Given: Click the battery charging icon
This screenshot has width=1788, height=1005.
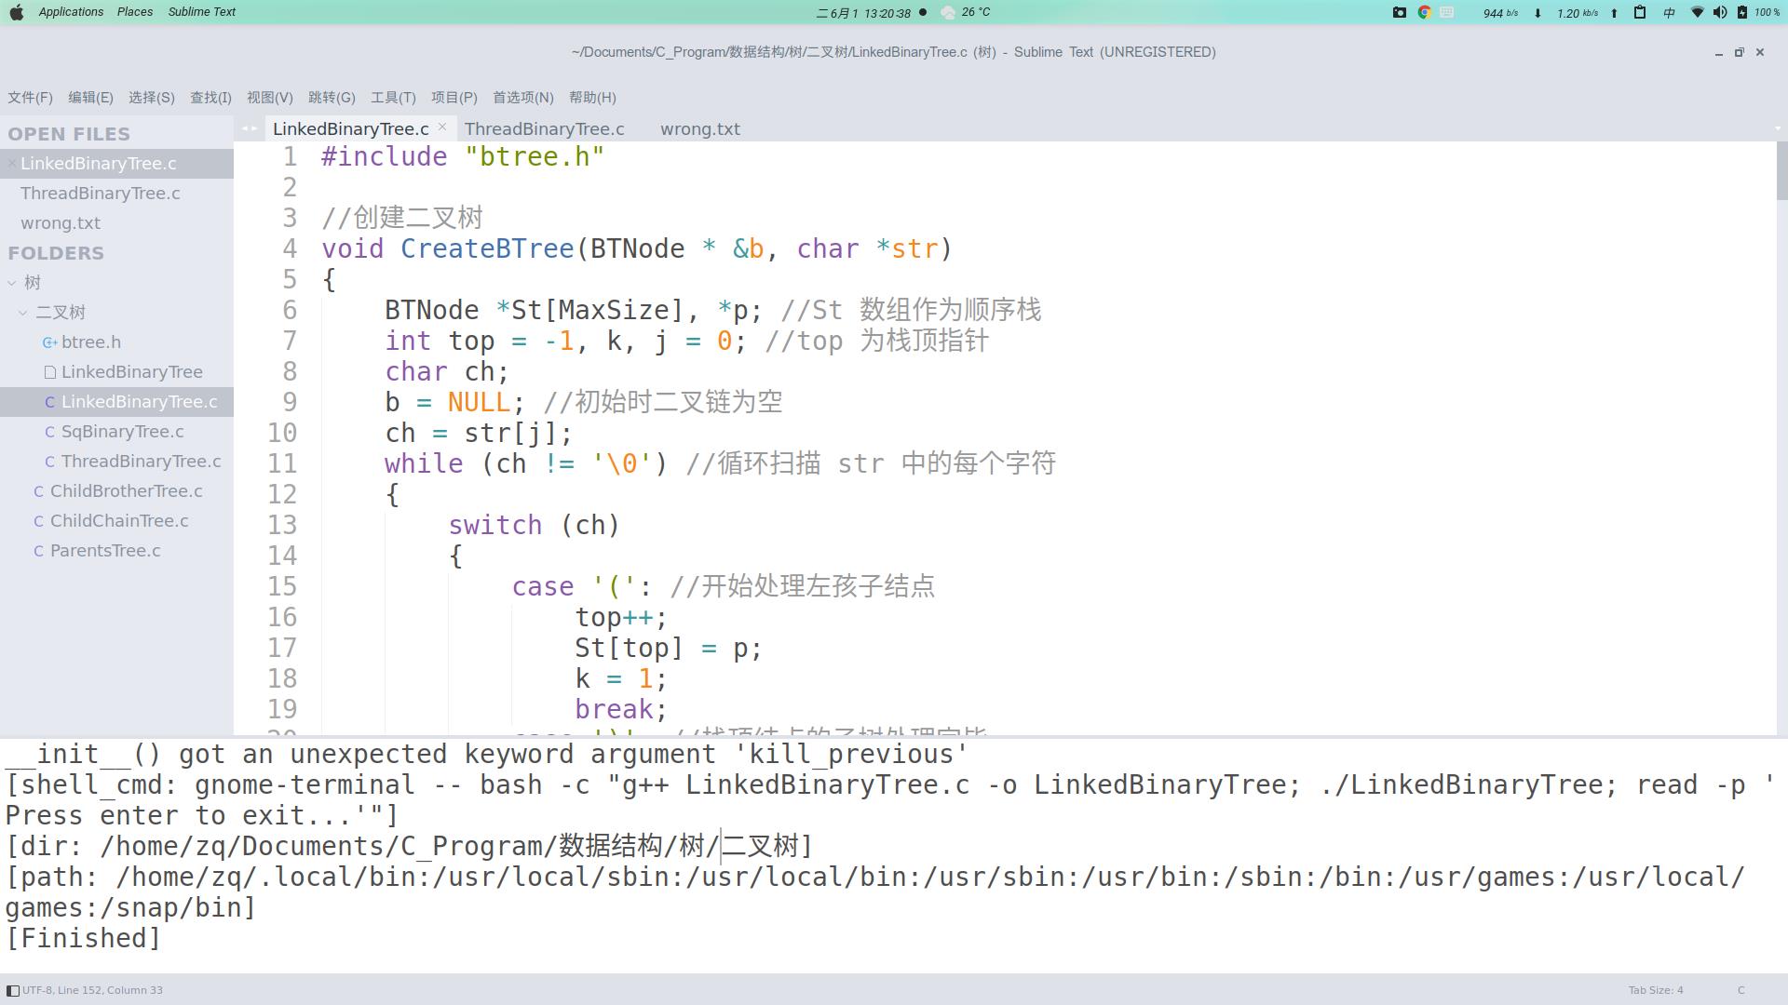Looking at the screenshot, I should point(1741,12).
